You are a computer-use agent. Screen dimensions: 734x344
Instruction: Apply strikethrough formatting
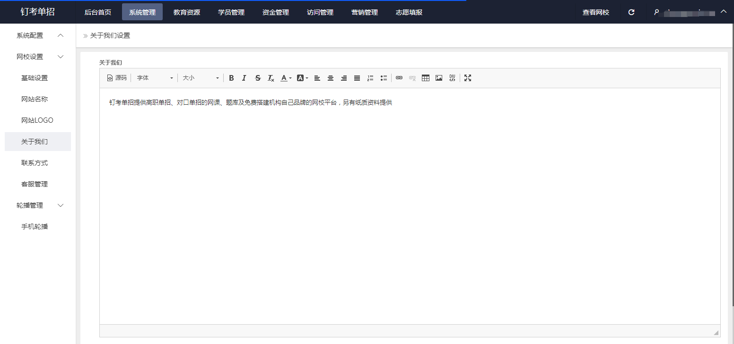pyautogui.click(x=257, y=78)
